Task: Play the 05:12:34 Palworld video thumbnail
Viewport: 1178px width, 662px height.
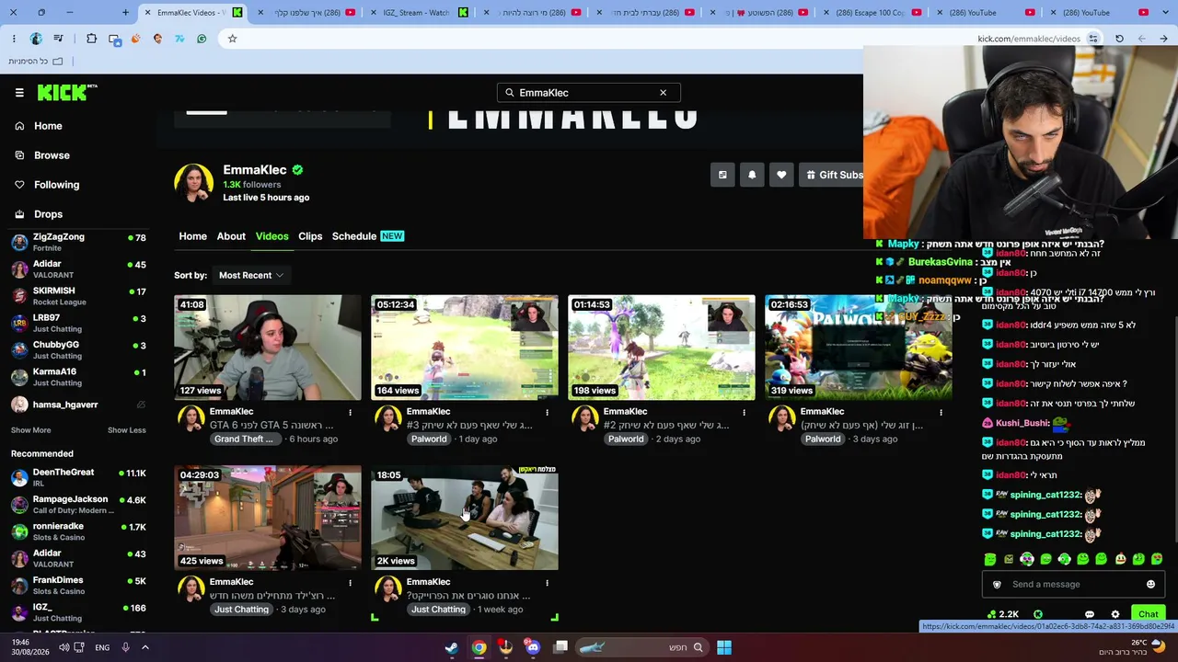Action: [465, 348]
